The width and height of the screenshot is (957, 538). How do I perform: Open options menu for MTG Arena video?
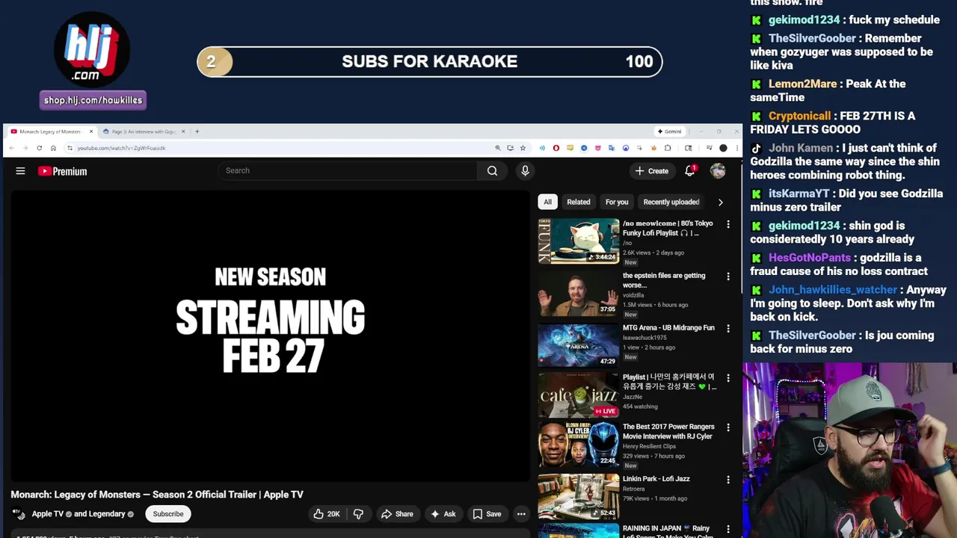point(728,329)
